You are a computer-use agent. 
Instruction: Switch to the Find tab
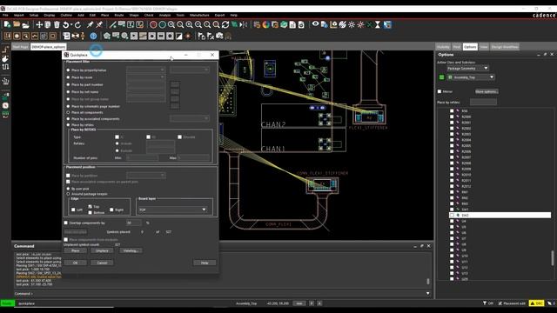tap(456, 46)
